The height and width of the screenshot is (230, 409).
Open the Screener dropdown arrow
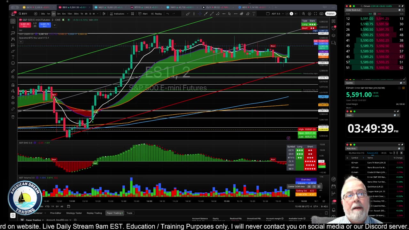(45, 213)
